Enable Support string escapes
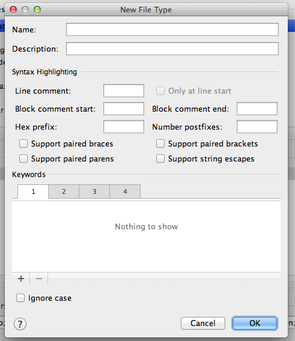 160,158
